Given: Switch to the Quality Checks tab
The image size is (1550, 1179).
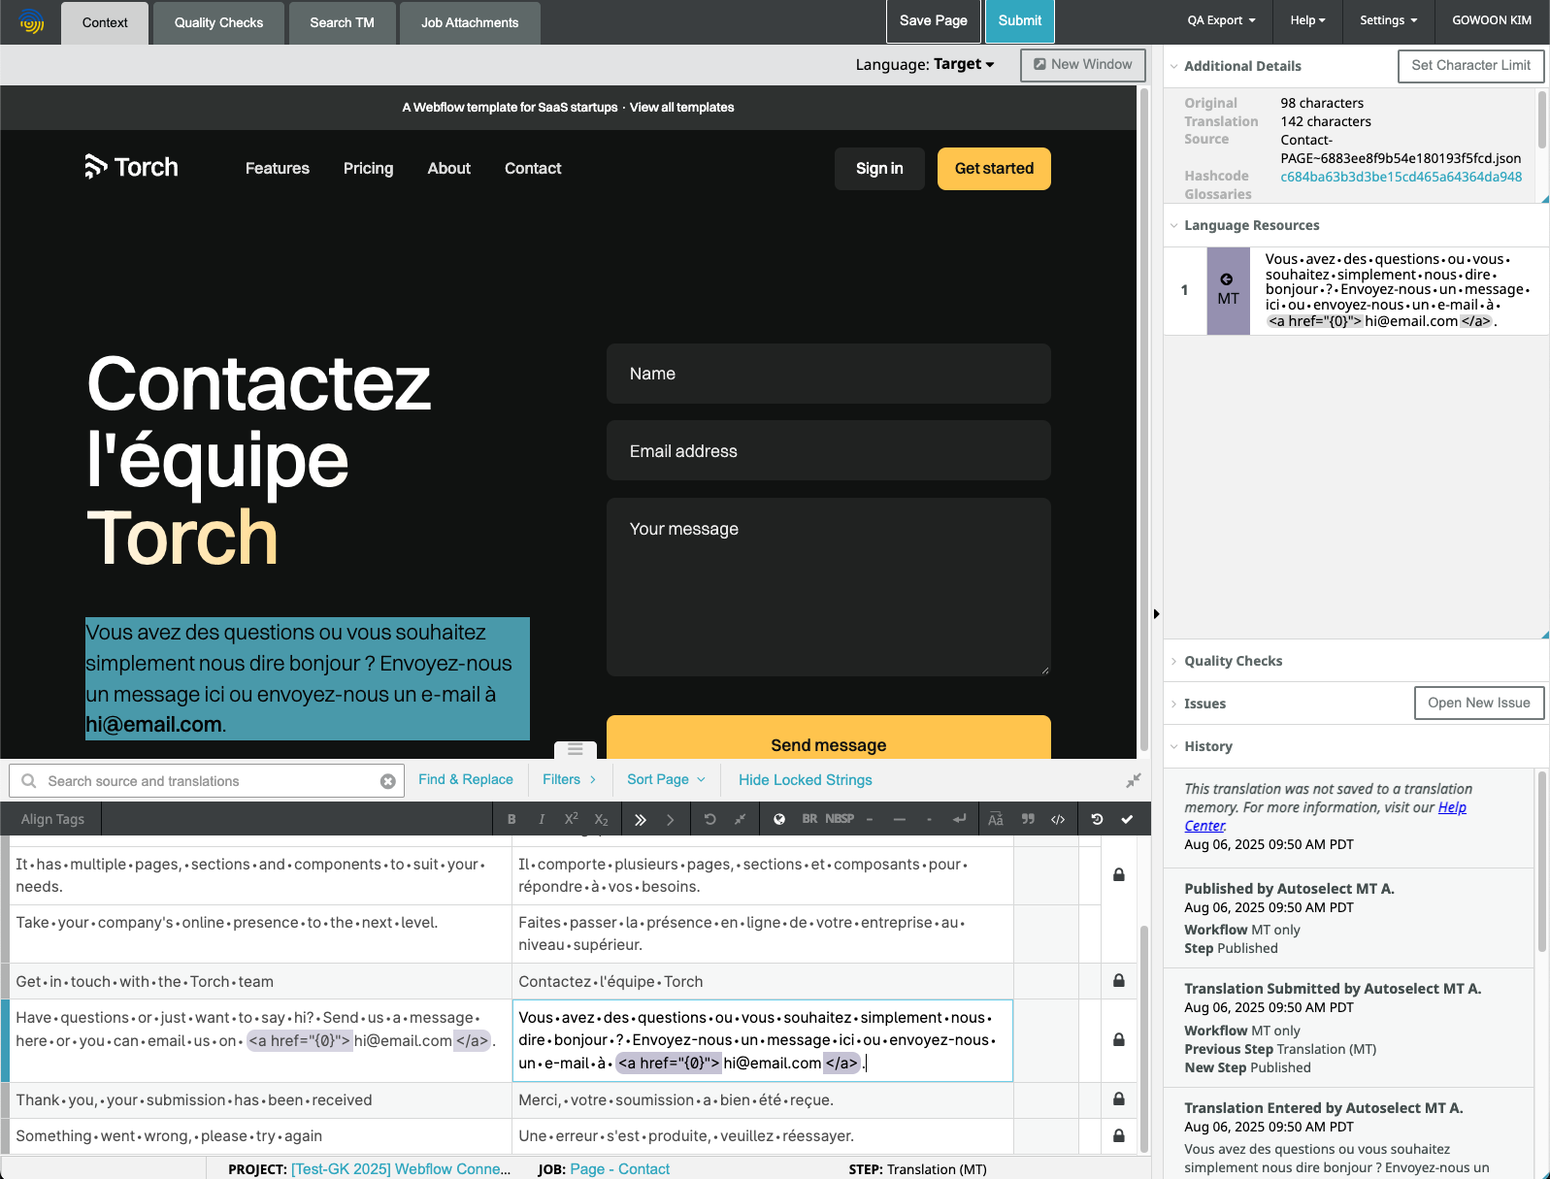Looking at the screenshot, I should click(x=218, y=22).
